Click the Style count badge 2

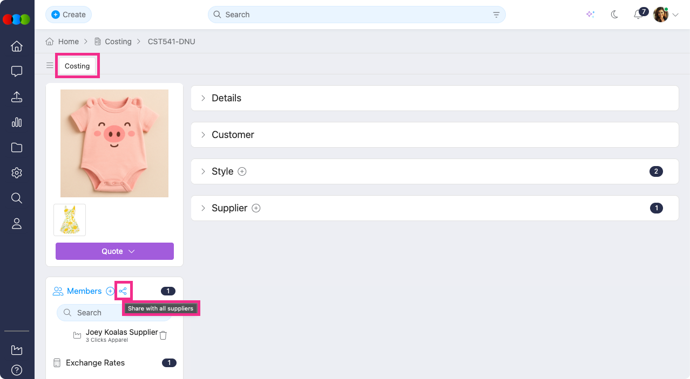coord(656,171)
